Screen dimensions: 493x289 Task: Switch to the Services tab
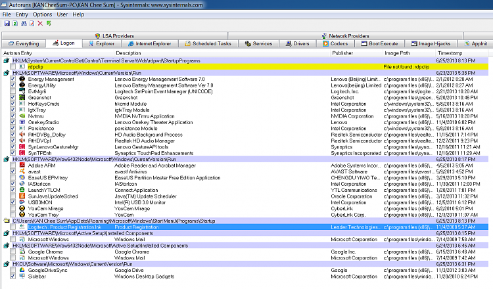[x=259, y=43]
